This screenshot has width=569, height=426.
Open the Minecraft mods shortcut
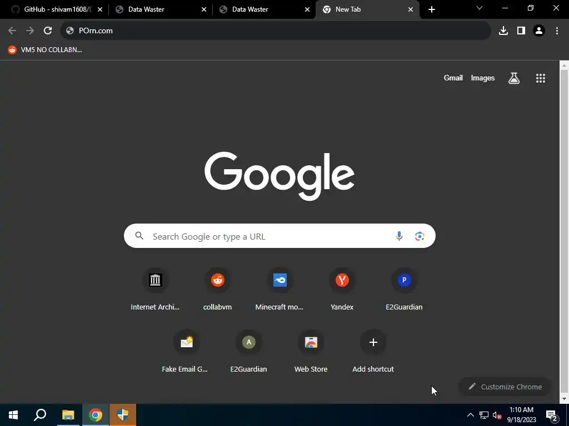279,290
